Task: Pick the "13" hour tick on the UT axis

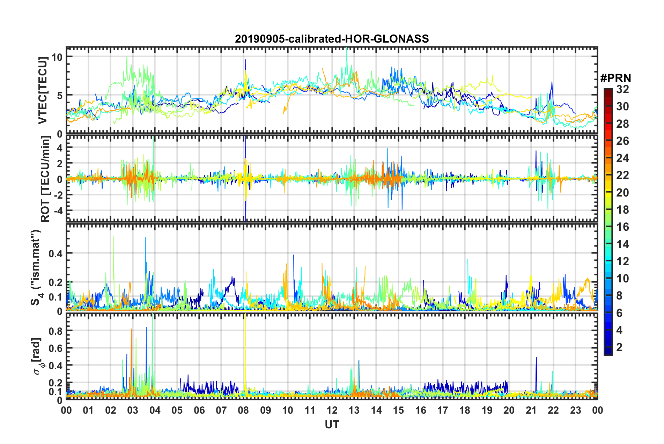Action: pos(354,410)
